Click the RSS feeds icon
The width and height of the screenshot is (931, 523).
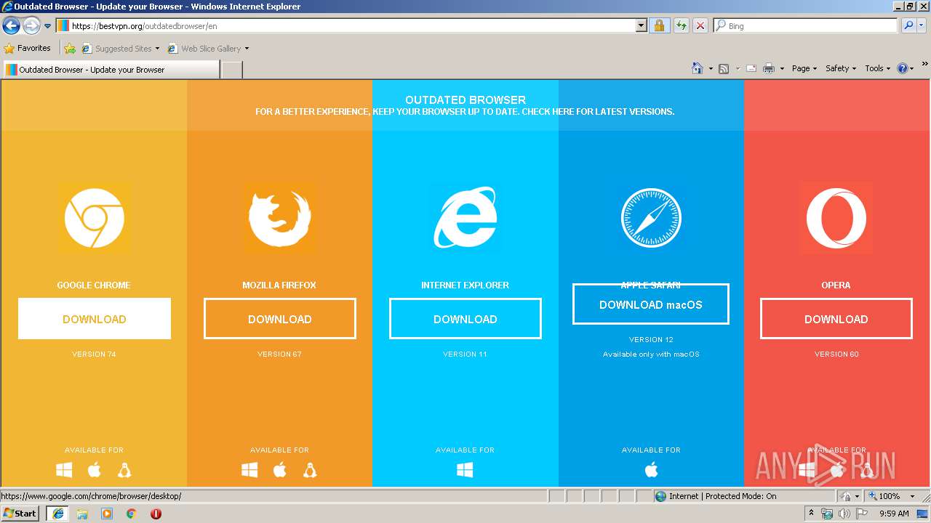pos(724,68)
